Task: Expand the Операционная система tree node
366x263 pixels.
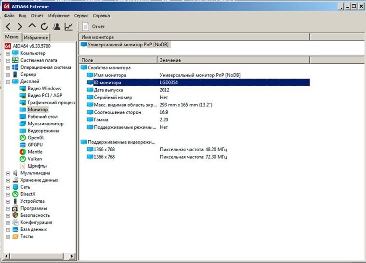Action: 8,68
